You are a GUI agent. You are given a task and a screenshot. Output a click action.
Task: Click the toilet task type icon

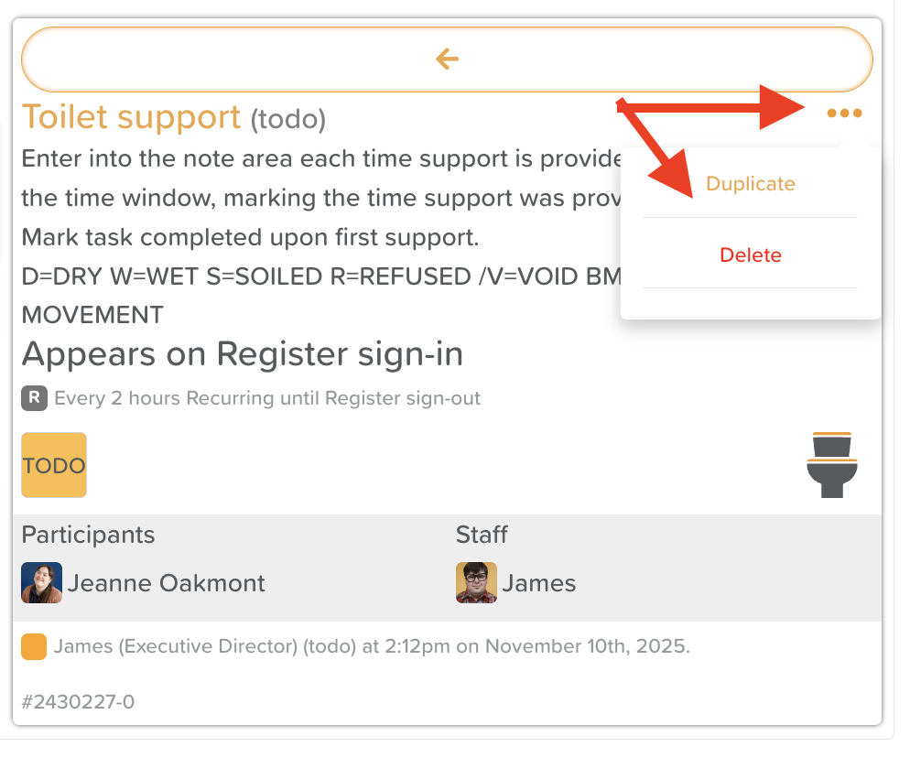pos(831,465)
